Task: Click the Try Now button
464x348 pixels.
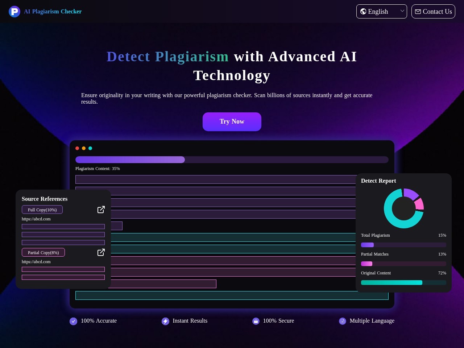Action: click(232, 122)
